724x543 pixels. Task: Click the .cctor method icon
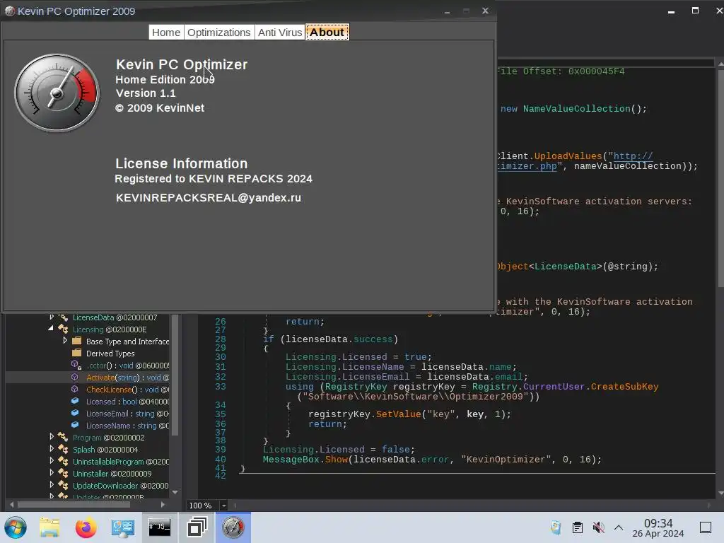point(76,366)
